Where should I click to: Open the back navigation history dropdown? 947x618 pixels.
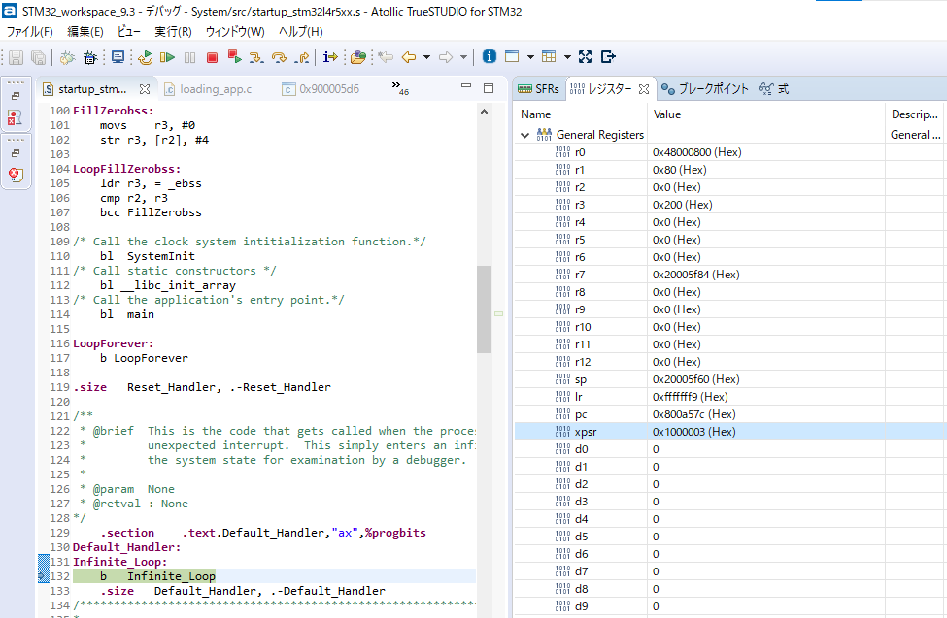pos(426,57)
